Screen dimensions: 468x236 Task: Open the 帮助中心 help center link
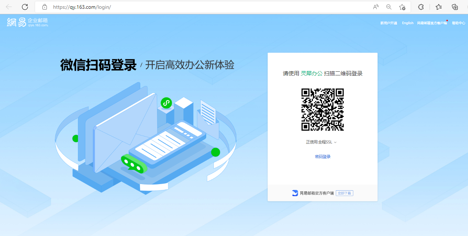(458, 23)
